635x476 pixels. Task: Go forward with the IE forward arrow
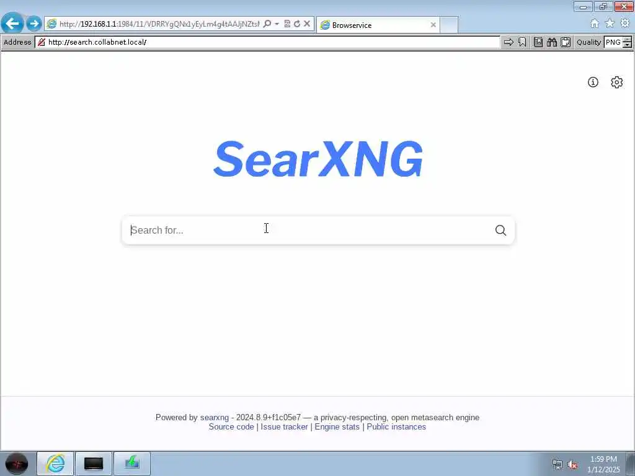[x=35, y=24]
